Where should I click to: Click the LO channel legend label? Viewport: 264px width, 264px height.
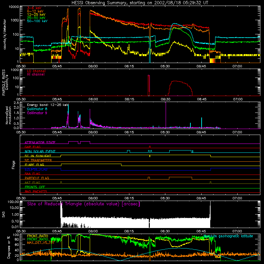click(36, 71)
